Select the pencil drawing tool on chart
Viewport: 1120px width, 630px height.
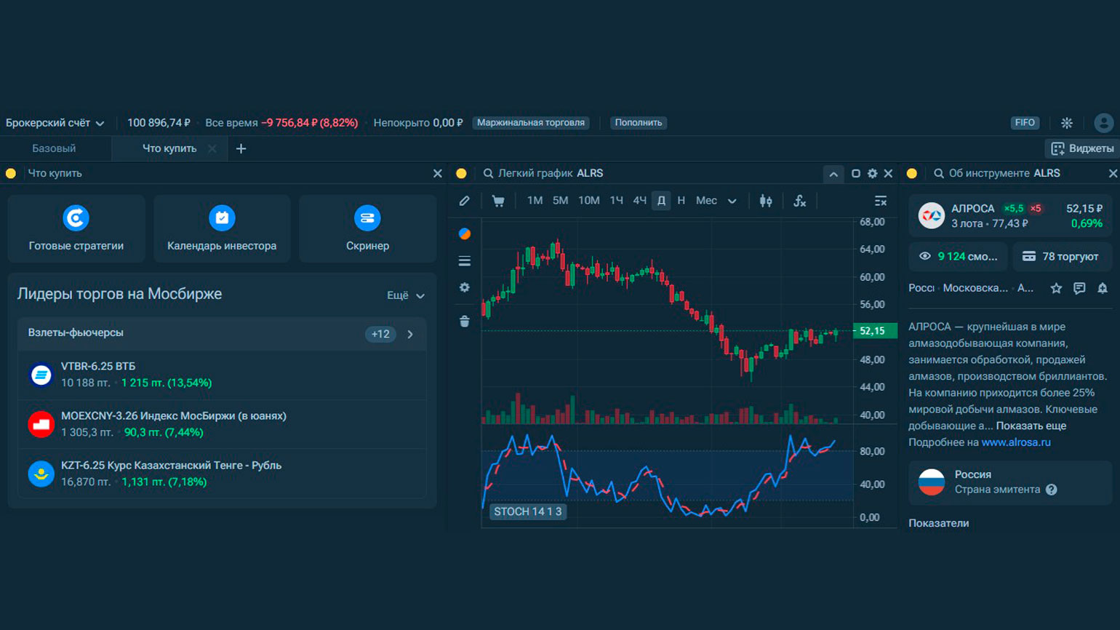pyautogui.click(x=465, y=201)
